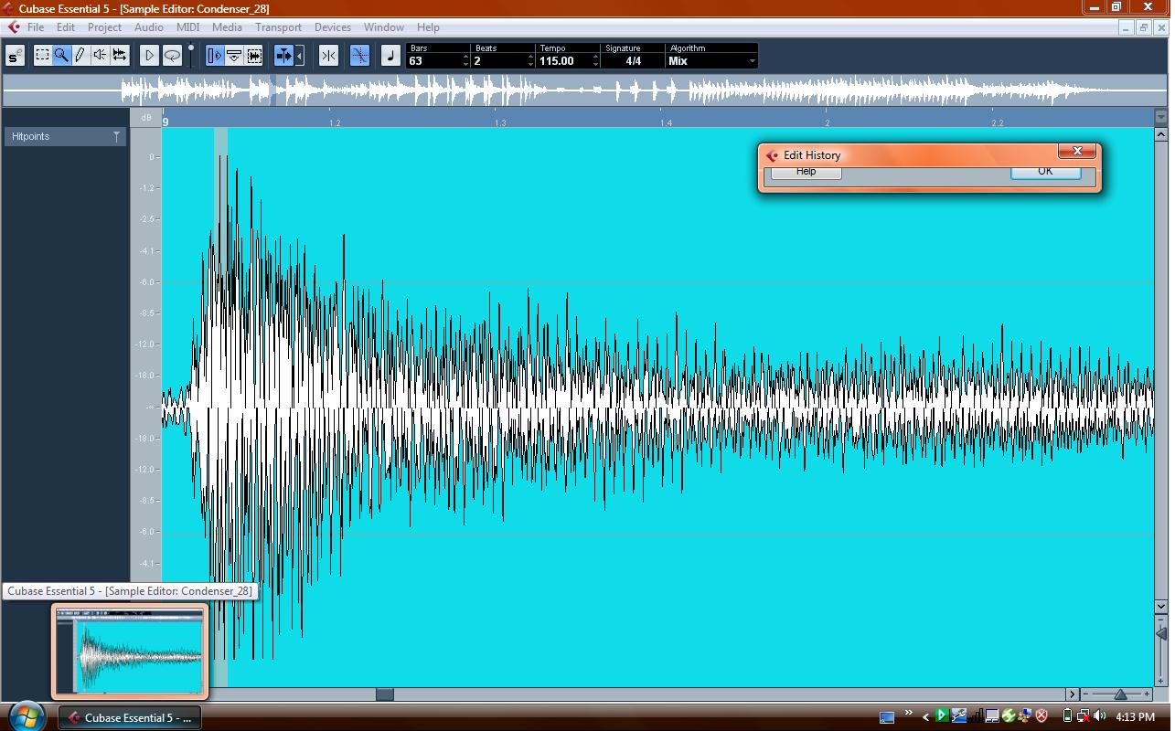
Task: Toggle Audition Loop button
Action: point(172,56)
